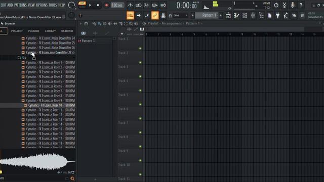Viewport: 324px width, 182px height.
Task: Select the Slip tool in Playlist
Action: 115,24
